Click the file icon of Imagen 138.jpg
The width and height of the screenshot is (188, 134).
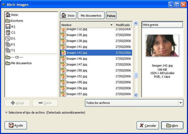(63, 41)
